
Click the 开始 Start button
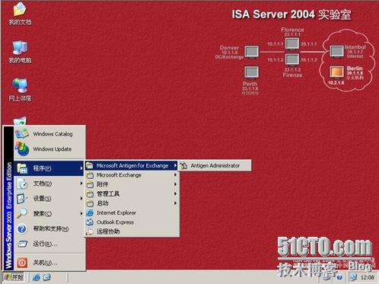[14, 277]
